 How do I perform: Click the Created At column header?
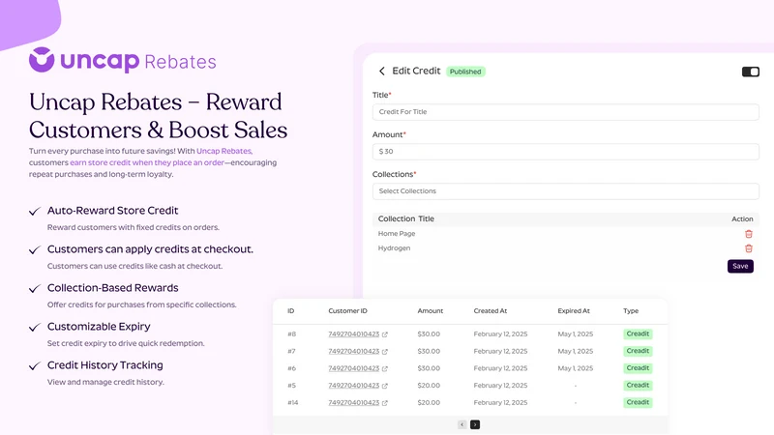point(491,310)
